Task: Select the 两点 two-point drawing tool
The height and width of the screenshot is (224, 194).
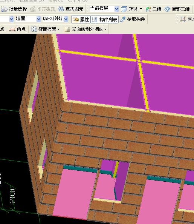Action: (x=18, y=29)
